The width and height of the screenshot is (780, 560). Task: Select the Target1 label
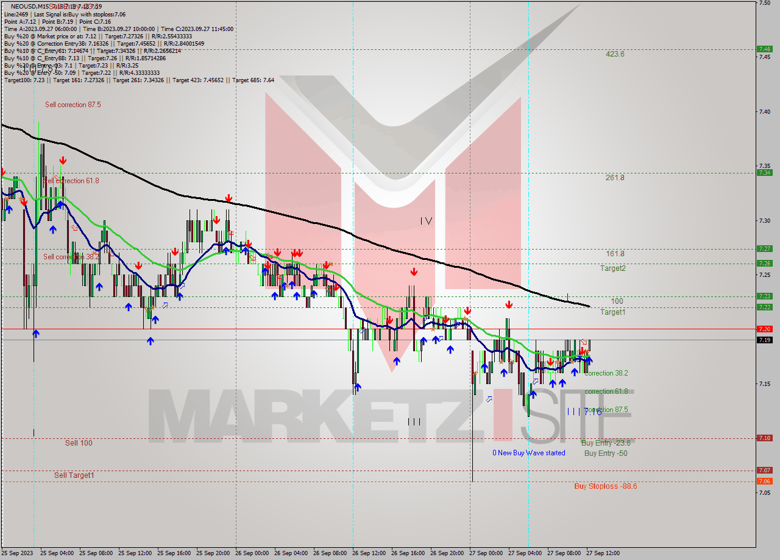(612, 312)
